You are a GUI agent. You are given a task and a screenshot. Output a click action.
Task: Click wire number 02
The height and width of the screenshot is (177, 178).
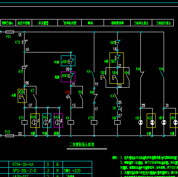coord(20,133)
